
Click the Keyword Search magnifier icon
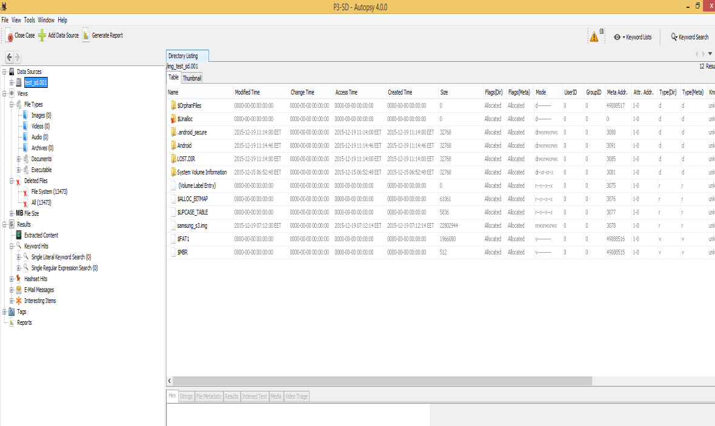(674, 37)
